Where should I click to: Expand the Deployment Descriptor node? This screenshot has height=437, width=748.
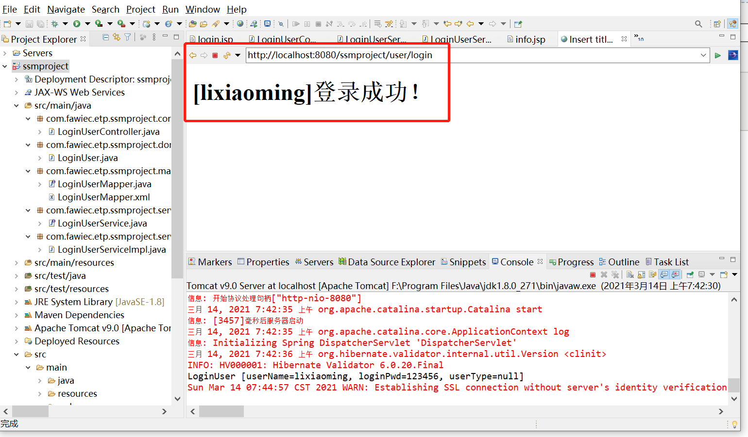tap(17, 79)
